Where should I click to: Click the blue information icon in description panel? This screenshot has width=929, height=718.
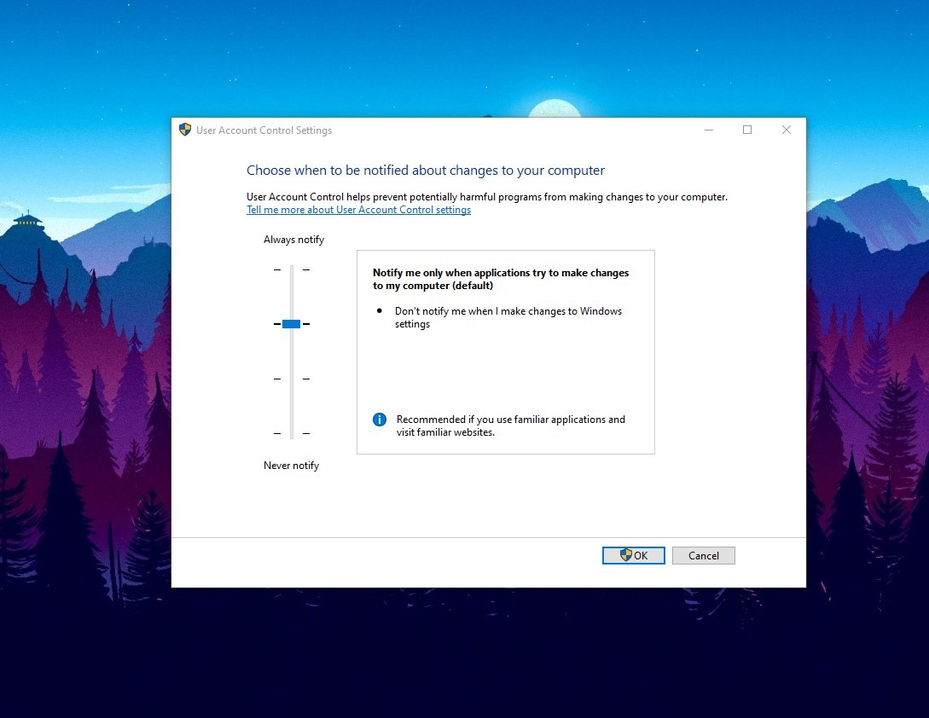[x=379, y=420]
